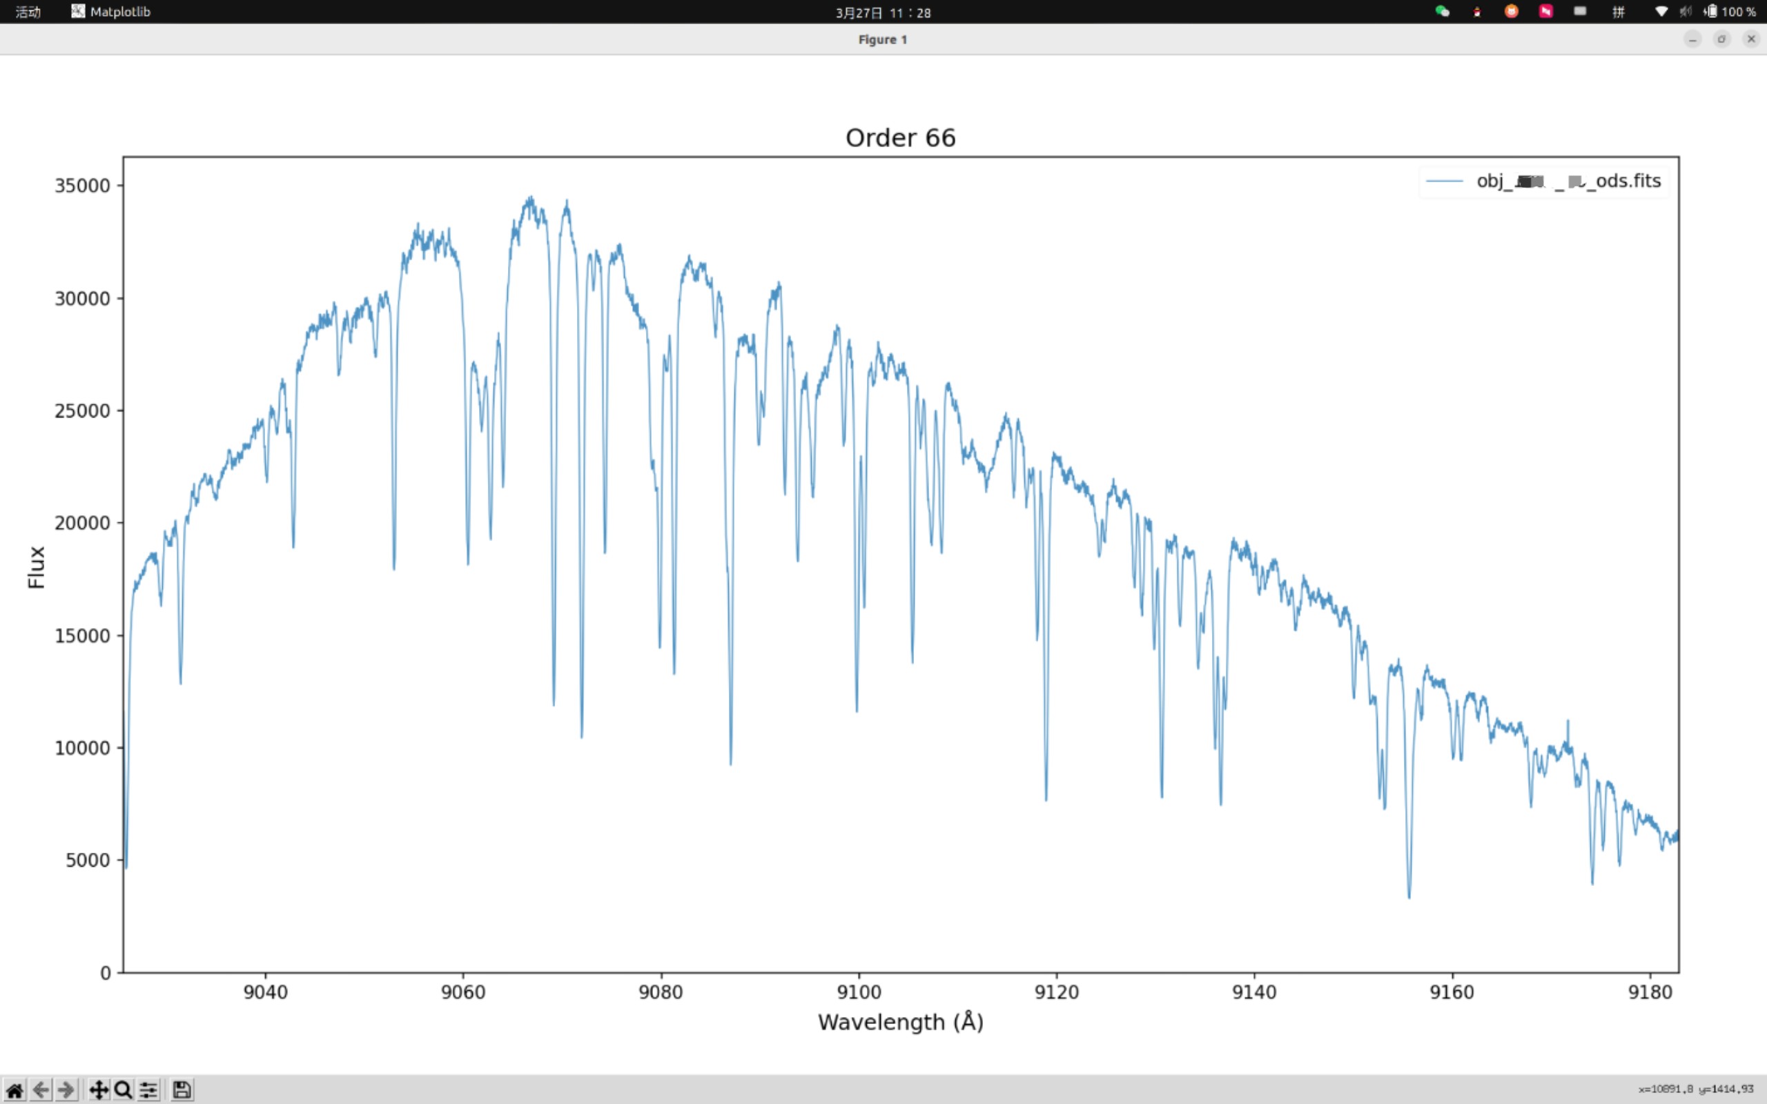Click the Save figure floppy icon
The width and height of the screenshot is (1767, 1104).
click(x=182, y=1090)
